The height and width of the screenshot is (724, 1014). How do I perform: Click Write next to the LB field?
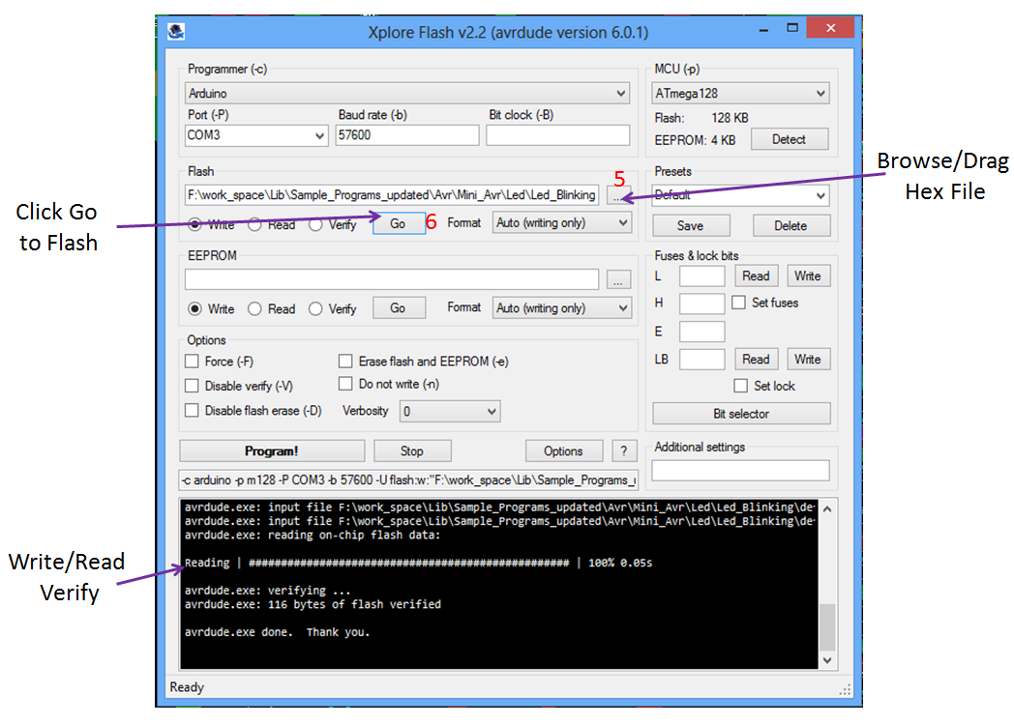tap(808, 359)
